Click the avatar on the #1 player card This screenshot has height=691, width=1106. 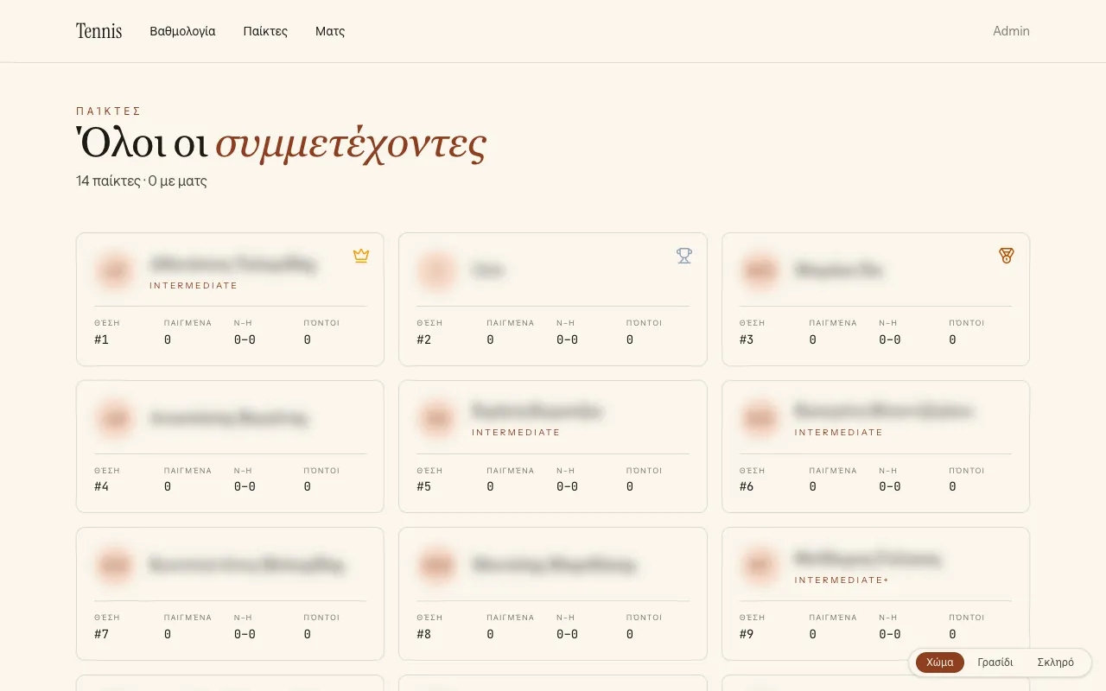(x=114, y=270)
